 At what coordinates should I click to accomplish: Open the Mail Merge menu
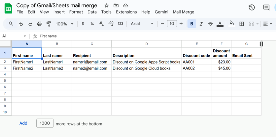tap(184, 12)
